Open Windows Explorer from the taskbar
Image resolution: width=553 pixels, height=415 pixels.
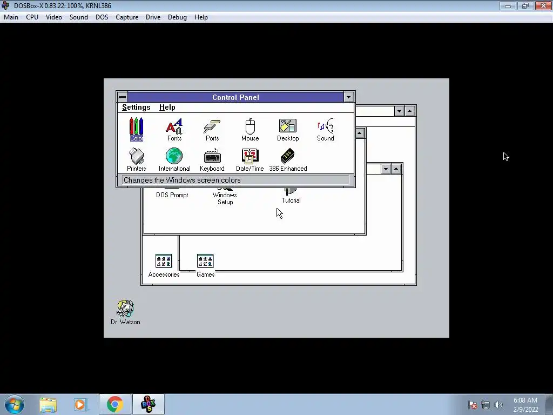click(48, 404)
